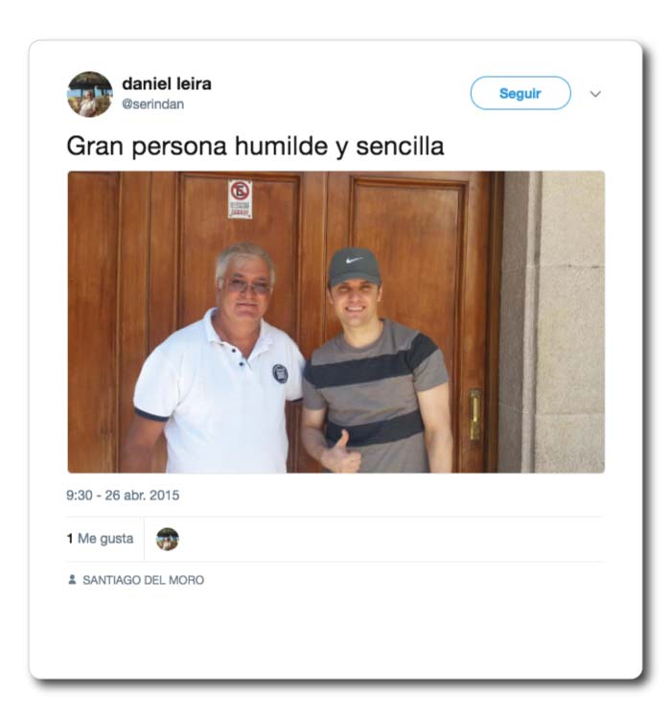Click the daniel leira display name

tap(167, 84)
